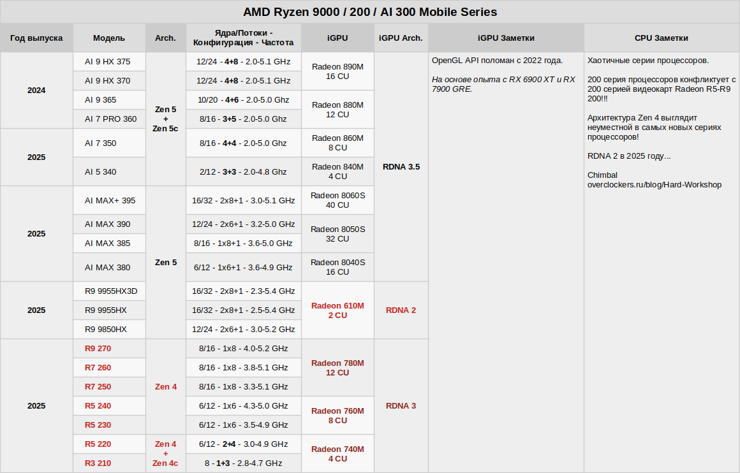
Task: Click the 'overclockers.ru/blog/Hard-Workshop' text
Action: pos(654,185)
